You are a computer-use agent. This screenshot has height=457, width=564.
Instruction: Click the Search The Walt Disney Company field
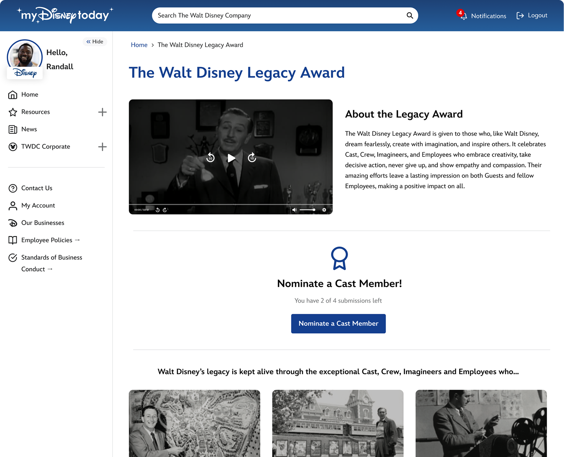point(278,16)
